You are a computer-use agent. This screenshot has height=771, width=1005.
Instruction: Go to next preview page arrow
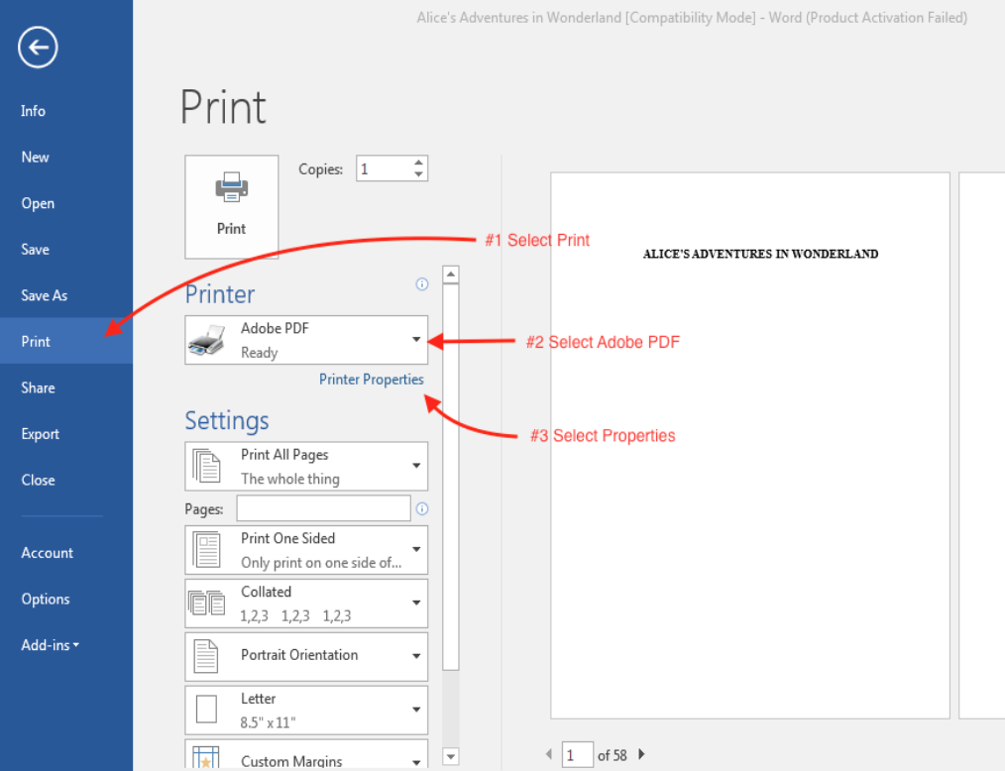point(641,754)
